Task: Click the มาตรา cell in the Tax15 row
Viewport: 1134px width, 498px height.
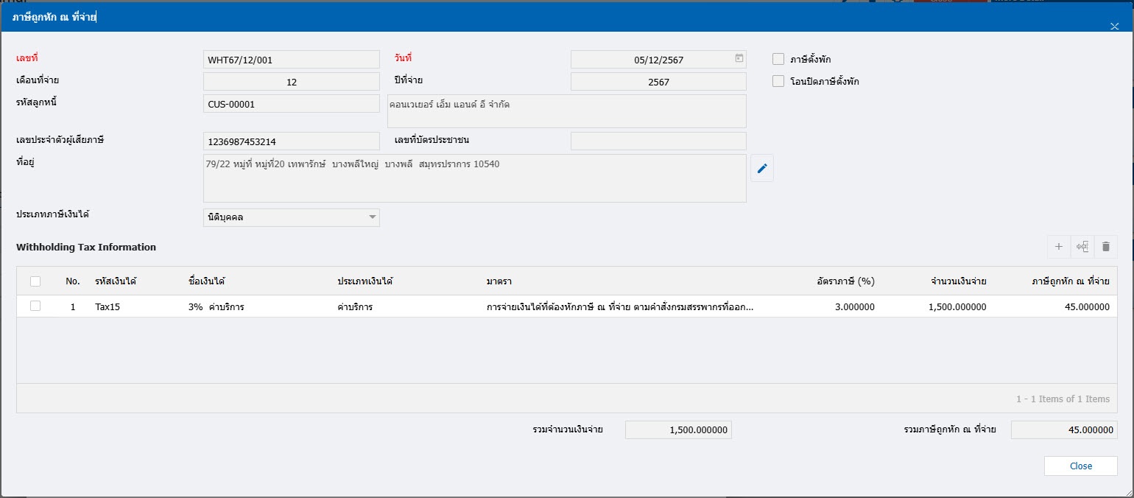Action: (x=619, y=307)
